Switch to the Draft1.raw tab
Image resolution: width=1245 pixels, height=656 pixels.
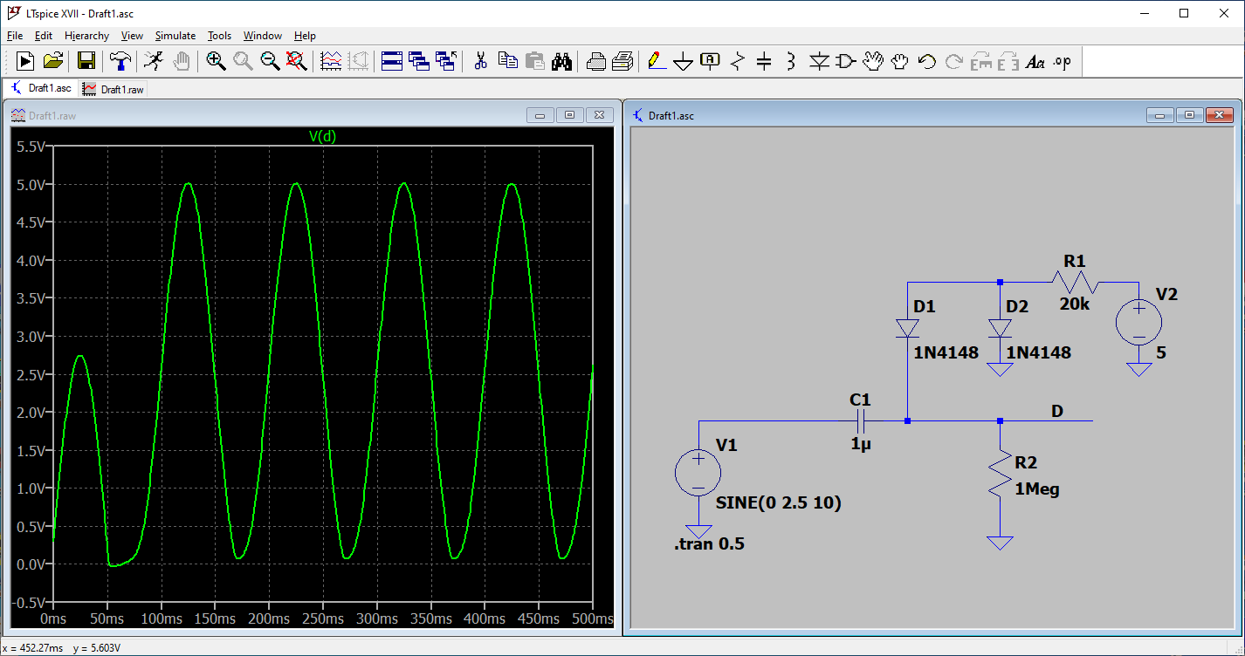coord(114,89)
